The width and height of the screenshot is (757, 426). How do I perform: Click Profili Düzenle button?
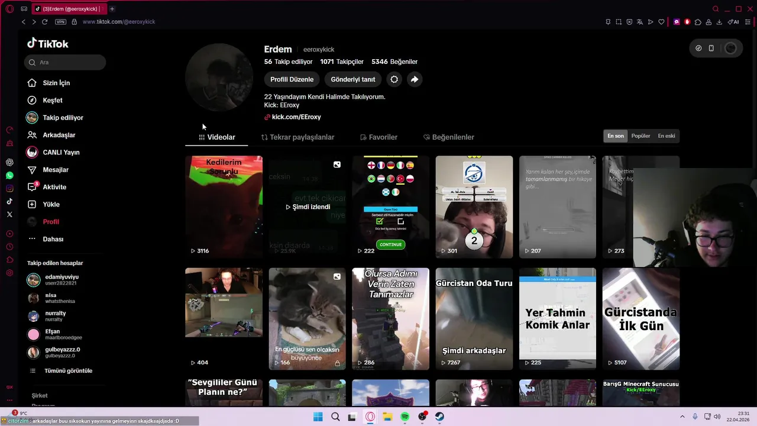click(292, 79)
